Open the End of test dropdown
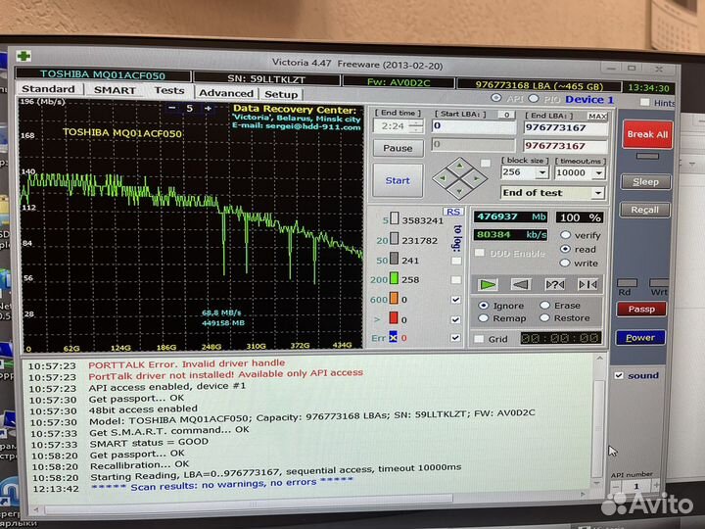The width and height of the screenshot is (705, 529). (598, 193)
